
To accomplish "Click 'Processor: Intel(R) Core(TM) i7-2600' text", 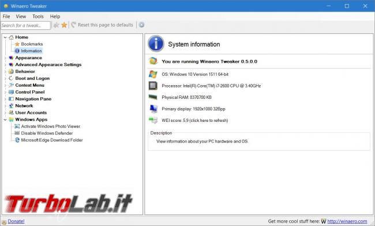I will (x=211, y=86).
